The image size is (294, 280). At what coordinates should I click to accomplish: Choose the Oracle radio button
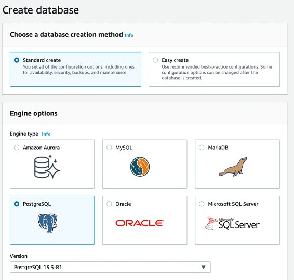109,204
